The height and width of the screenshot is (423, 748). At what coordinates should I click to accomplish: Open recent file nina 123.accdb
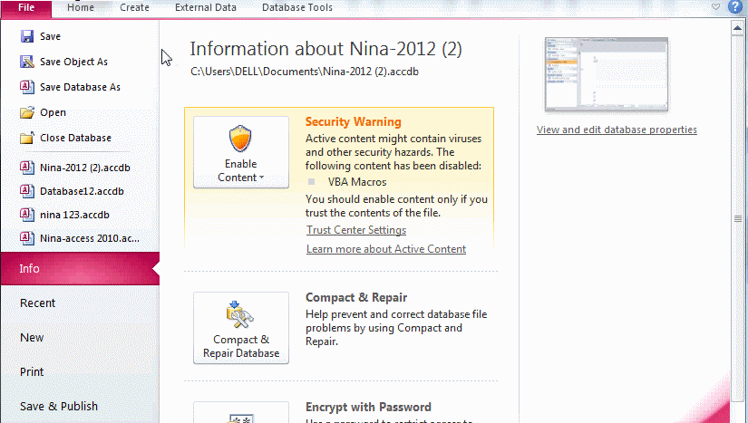pyautogui.click(x=73, y=215)
